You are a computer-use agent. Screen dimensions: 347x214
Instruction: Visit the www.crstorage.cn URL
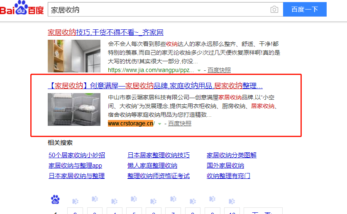[x=132, y=123]
